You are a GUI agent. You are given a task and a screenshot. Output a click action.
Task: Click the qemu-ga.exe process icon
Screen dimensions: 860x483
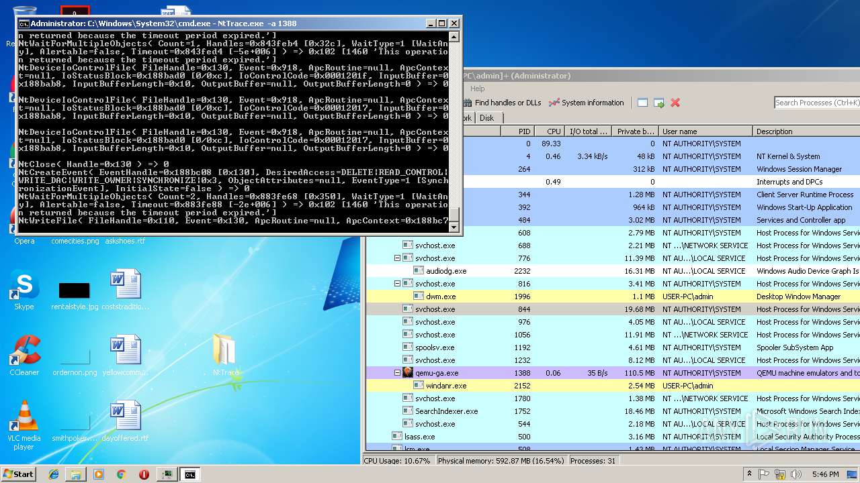(408, 373)
